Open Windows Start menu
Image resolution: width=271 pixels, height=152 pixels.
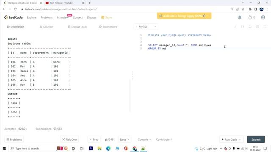[x=4, y=148]
